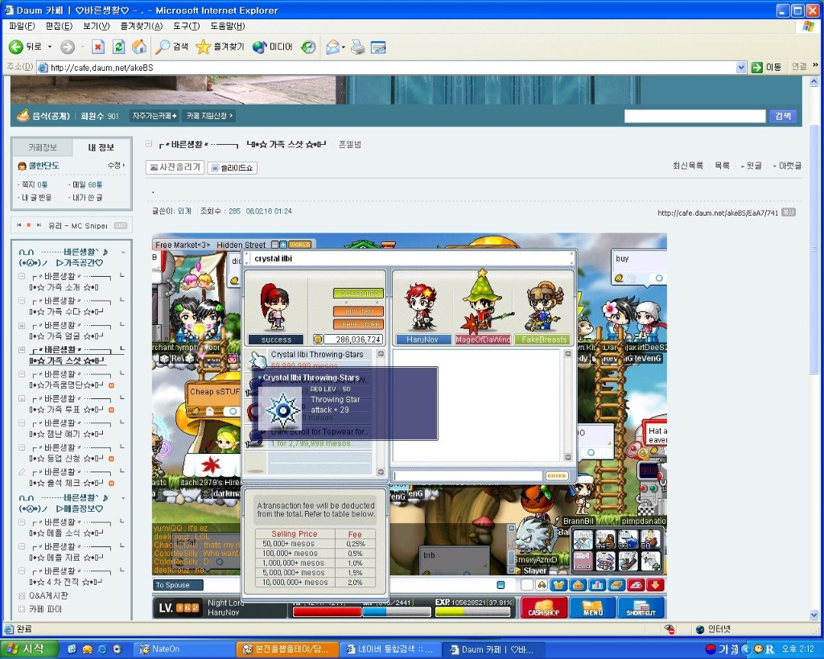This screenshot has height=659, width=824.
Task: Open the 가족 소개 board link
Action: (x=64, y=287)
